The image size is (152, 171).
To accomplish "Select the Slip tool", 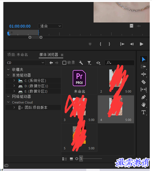I will (144, 89).
